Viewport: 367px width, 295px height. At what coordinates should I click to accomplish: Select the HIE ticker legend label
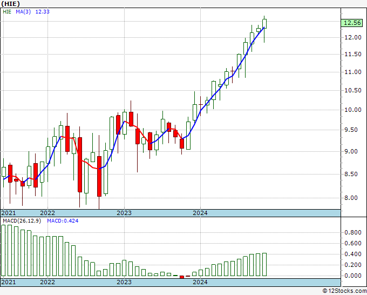click(7, 12)
